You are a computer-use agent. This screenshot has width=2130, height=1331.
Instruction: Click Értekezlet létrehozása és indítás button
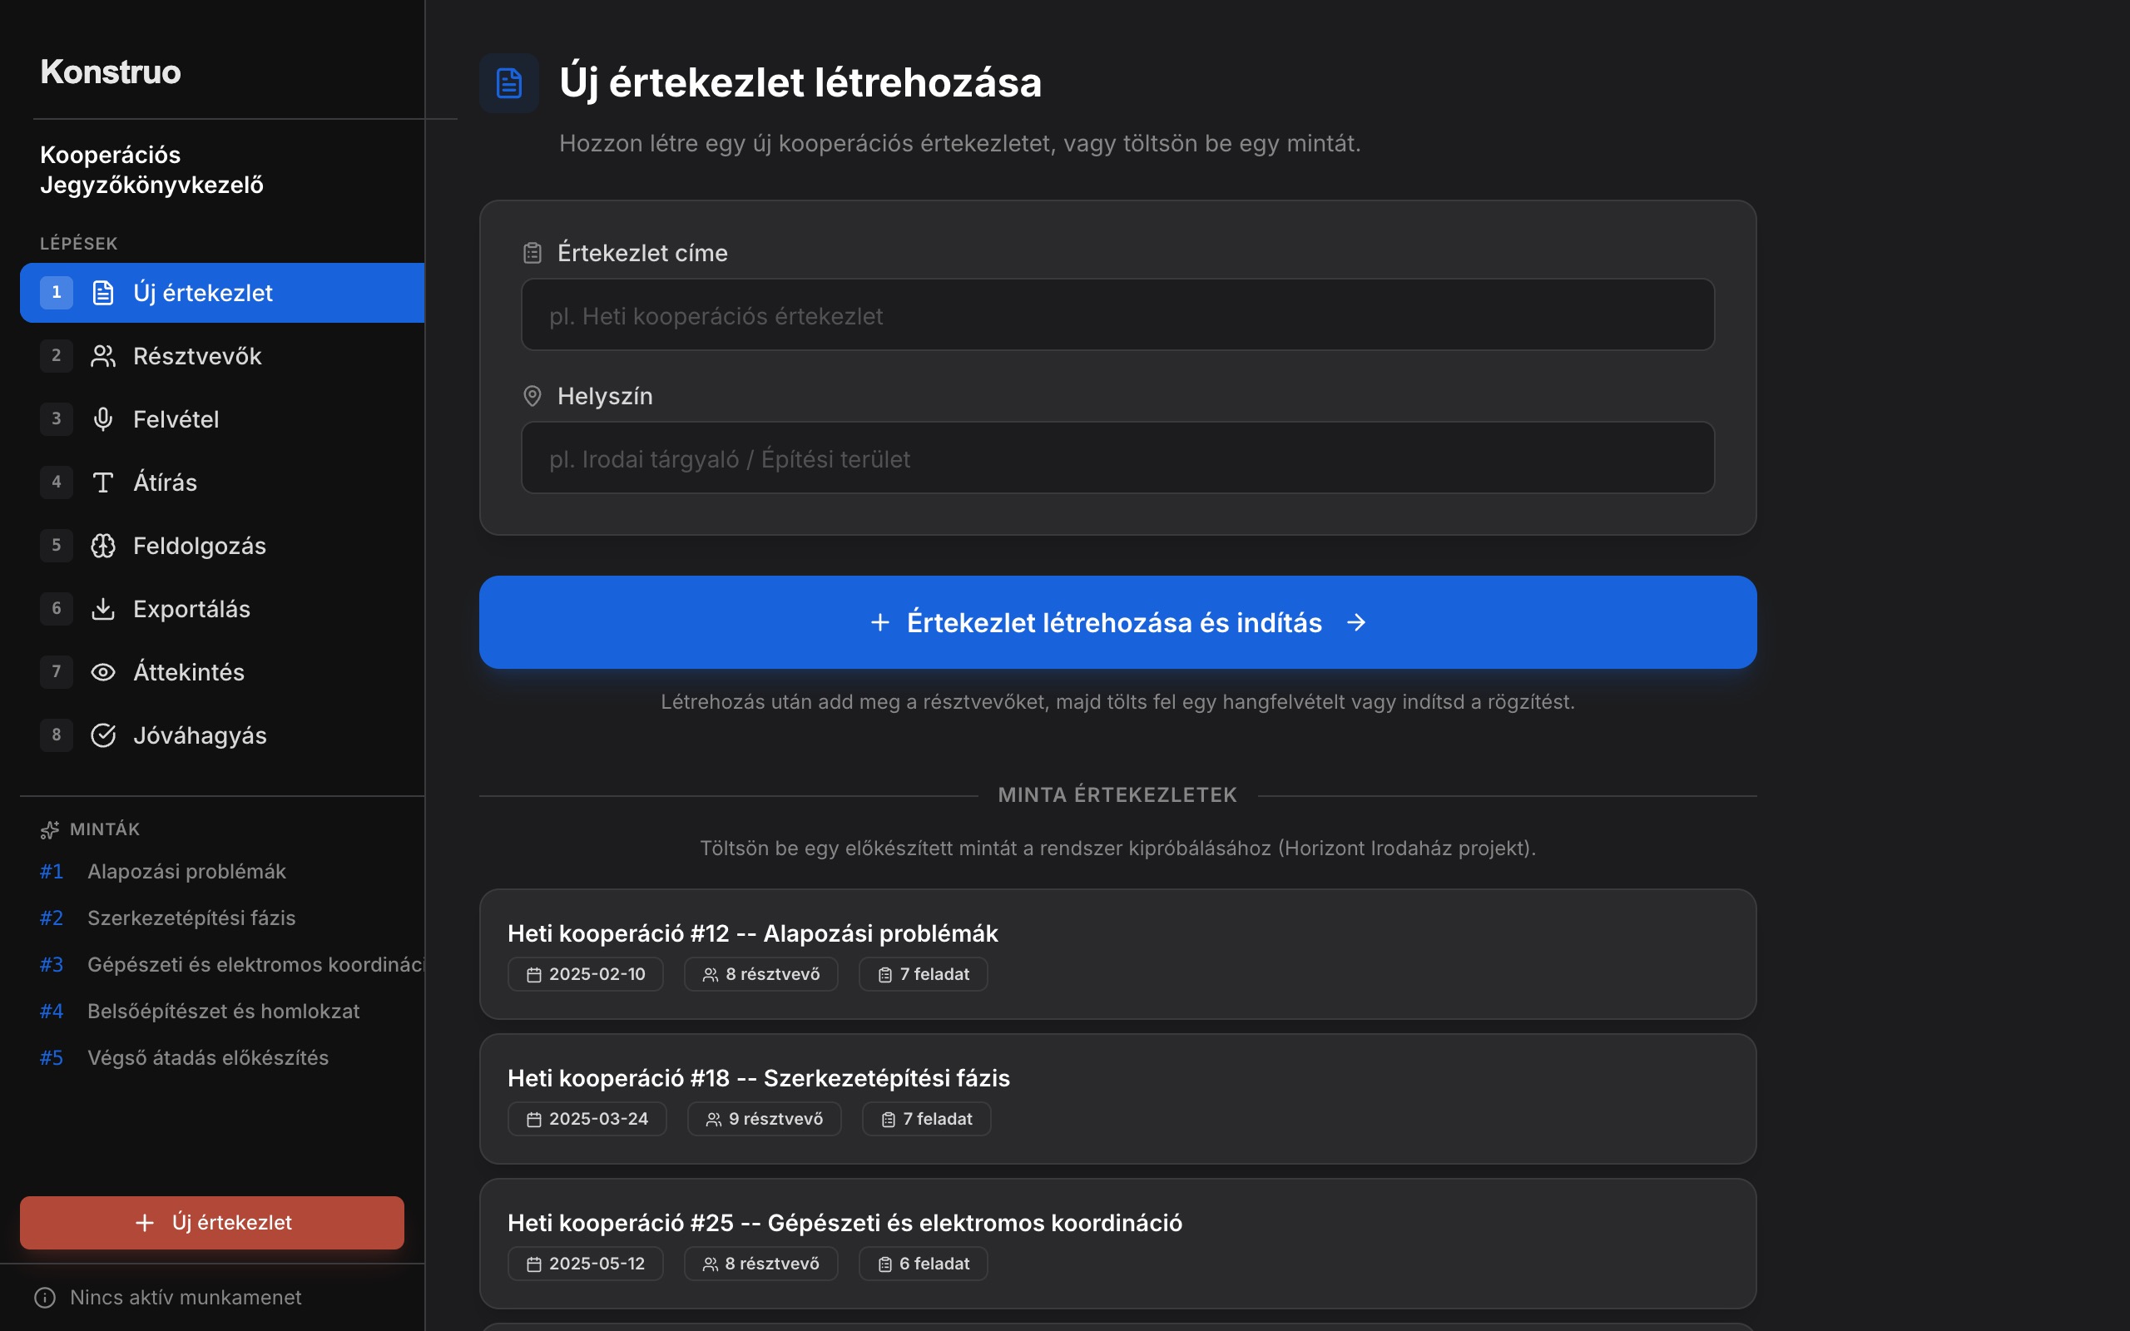1117,622
